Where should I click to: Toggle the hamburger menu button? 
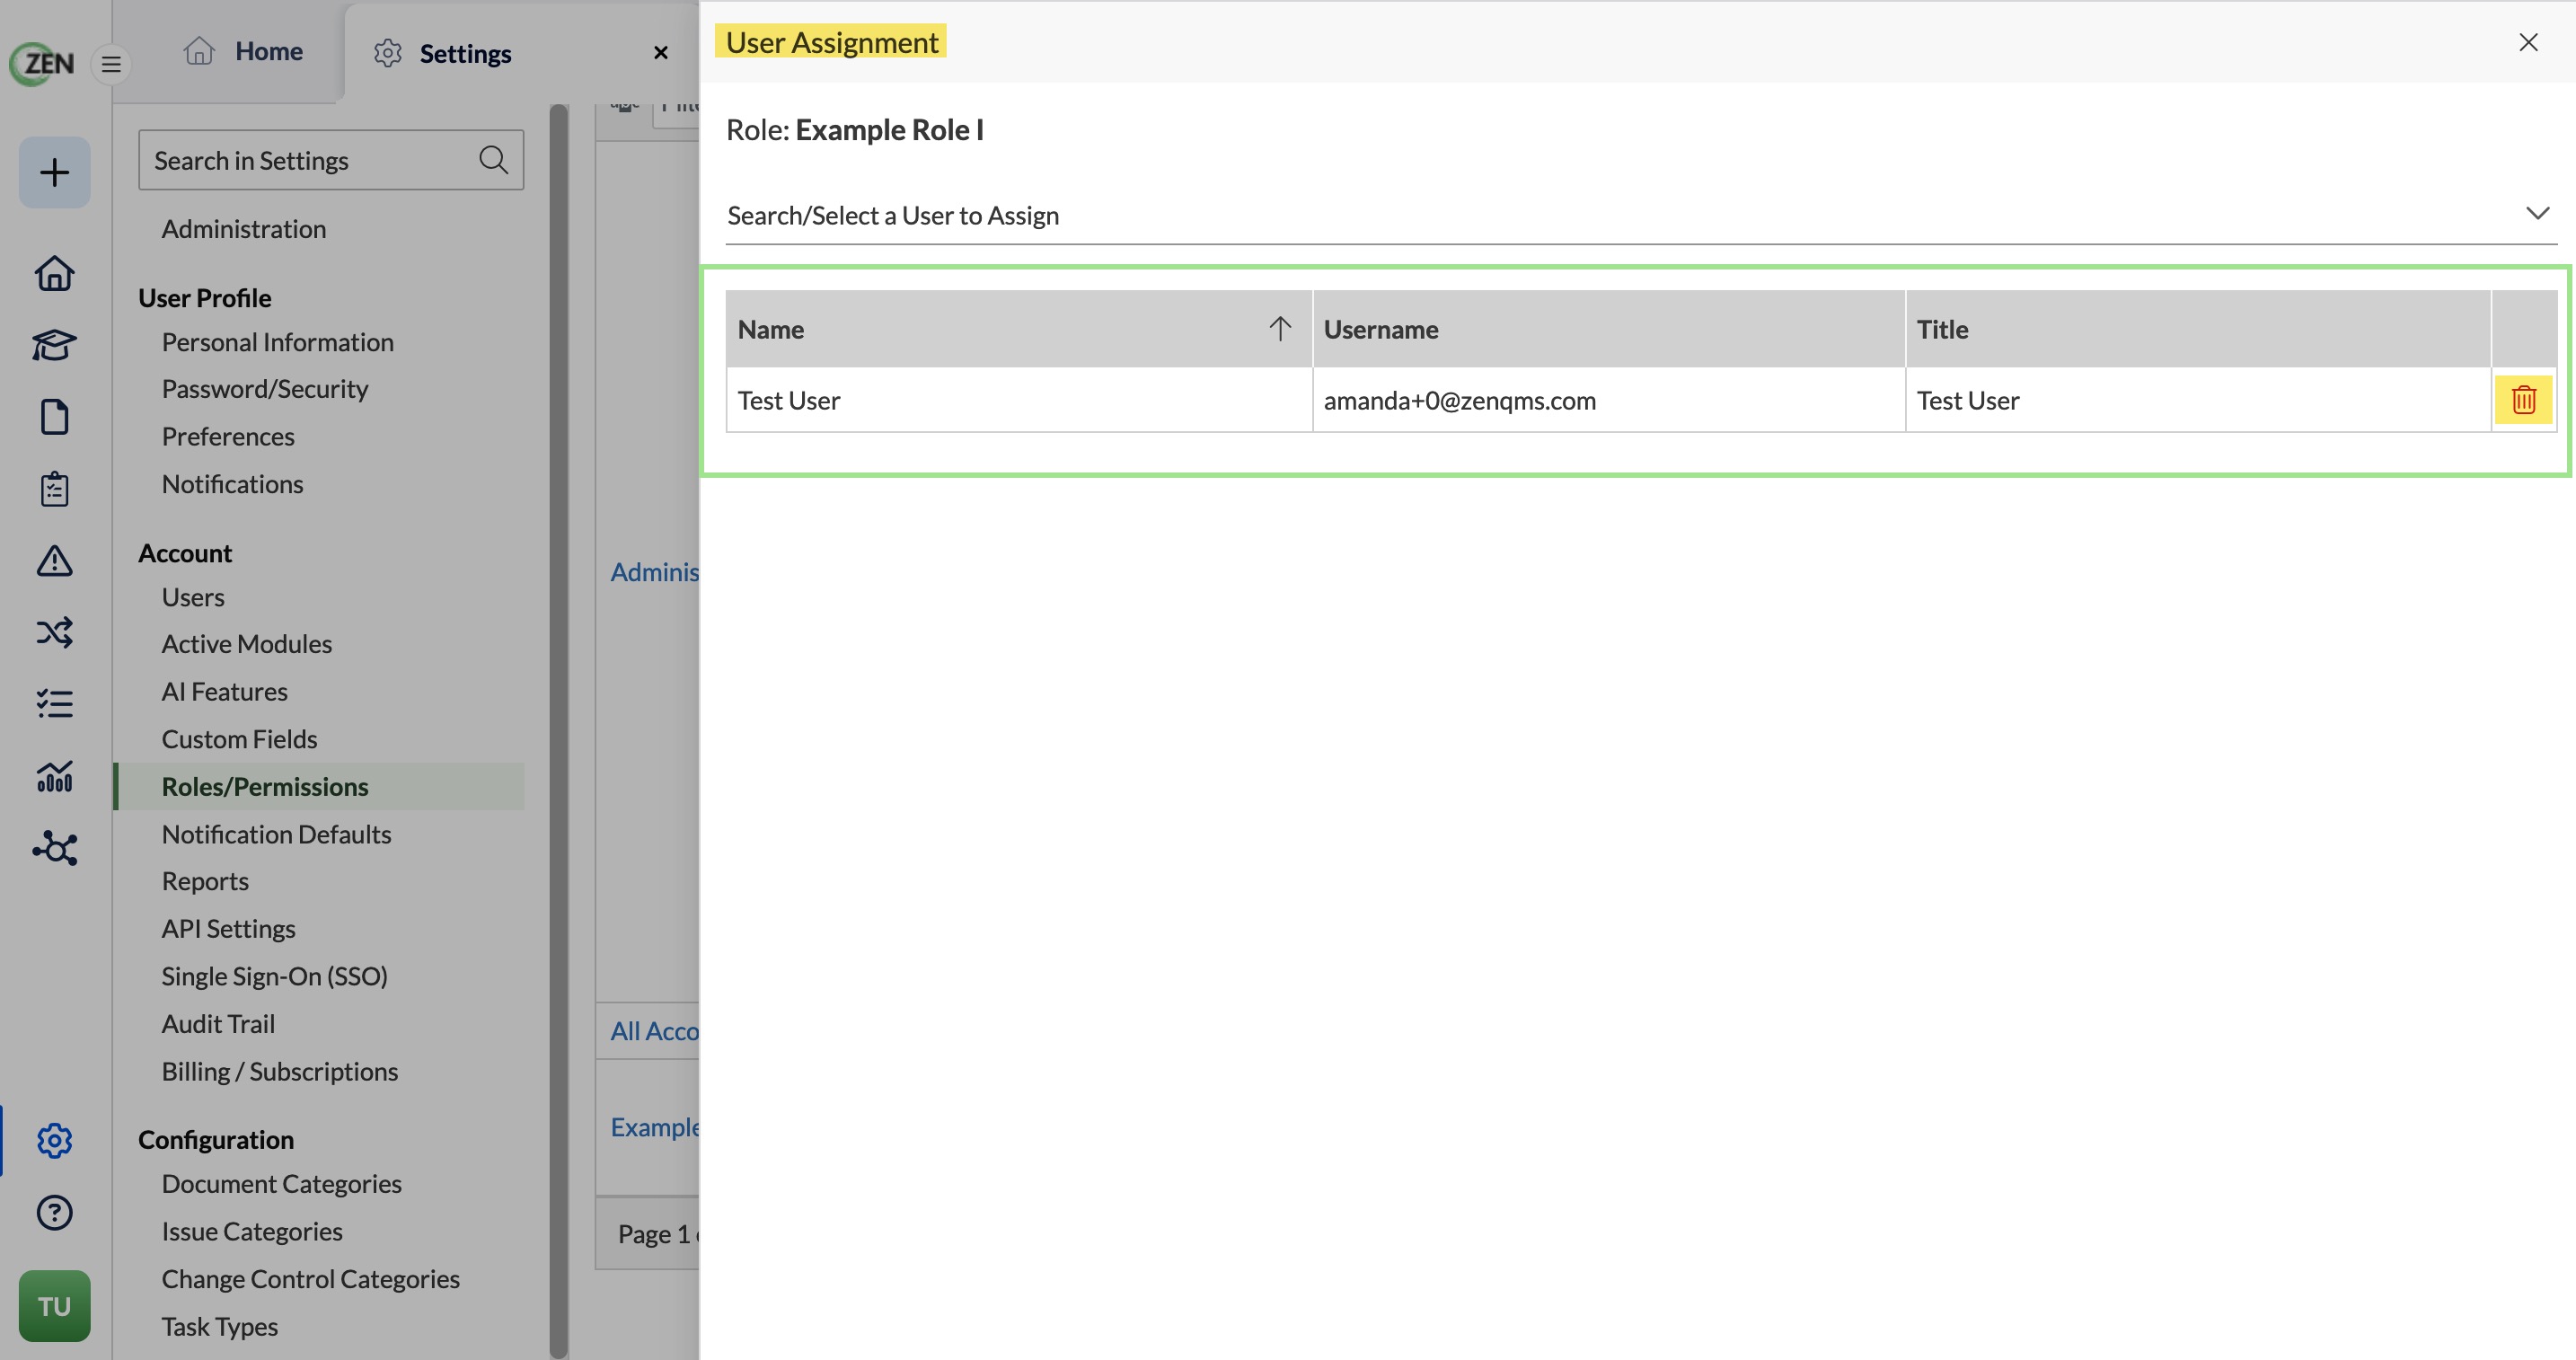pyautogui.click(x=111, y=65)
